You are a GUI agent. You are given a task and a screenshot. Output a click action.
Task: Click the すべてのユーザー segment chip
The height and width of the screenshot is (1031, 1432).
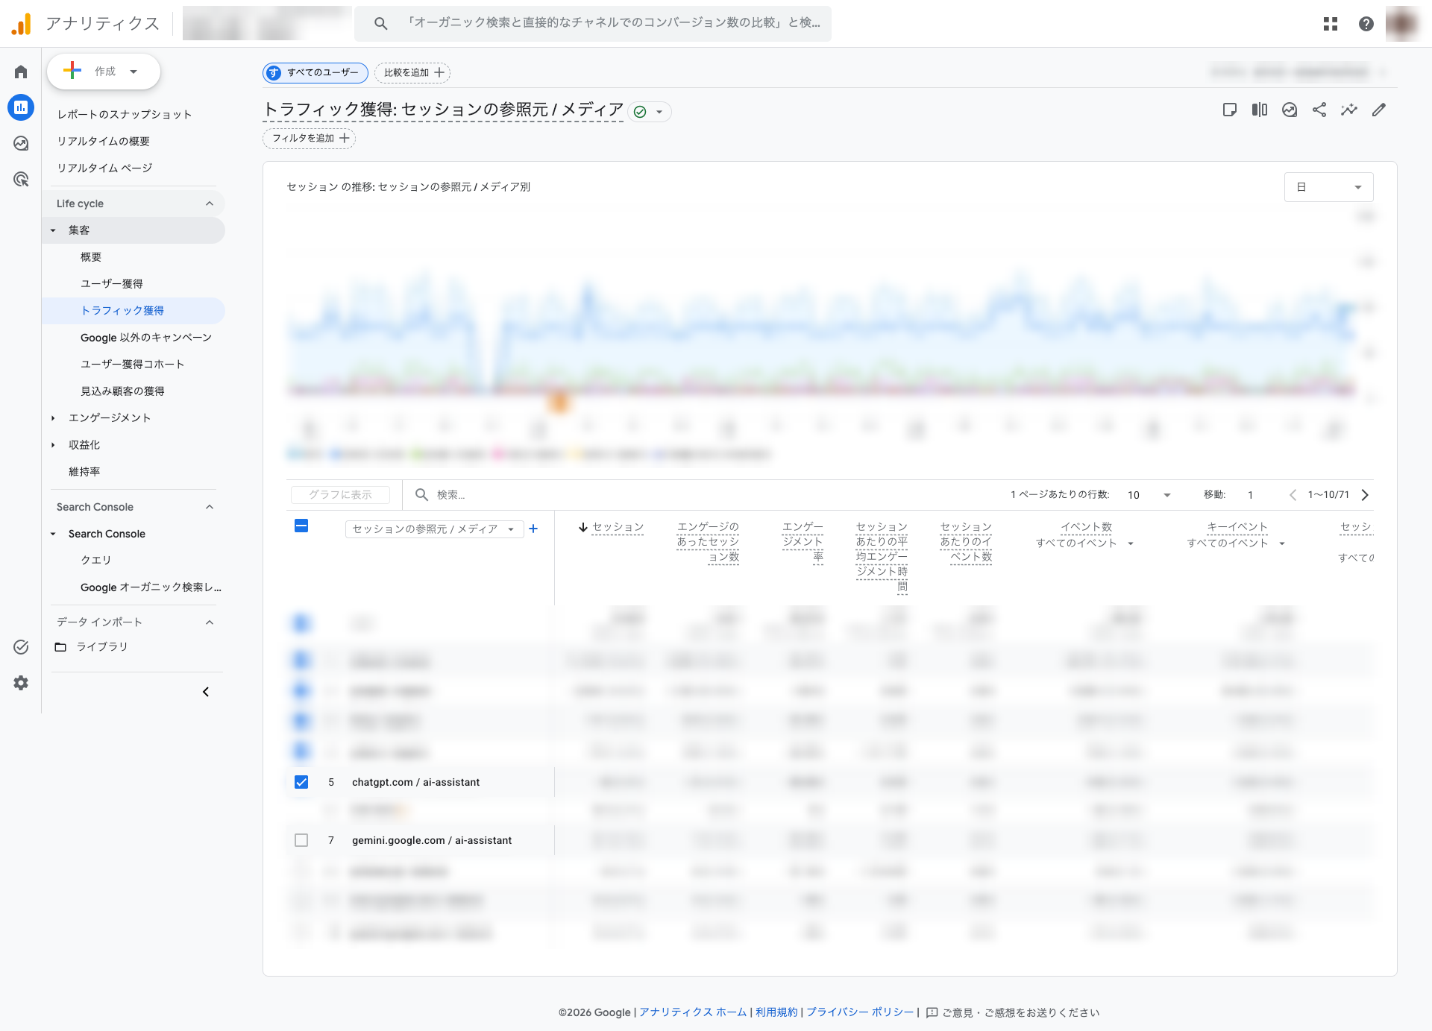point(315,72)
